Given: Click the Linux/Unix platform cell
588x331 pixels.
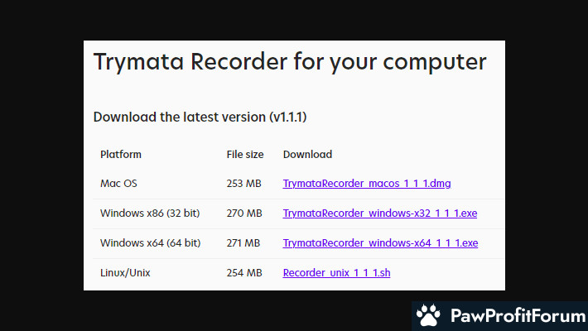Looking at the screenshot, I should point(125,272).
